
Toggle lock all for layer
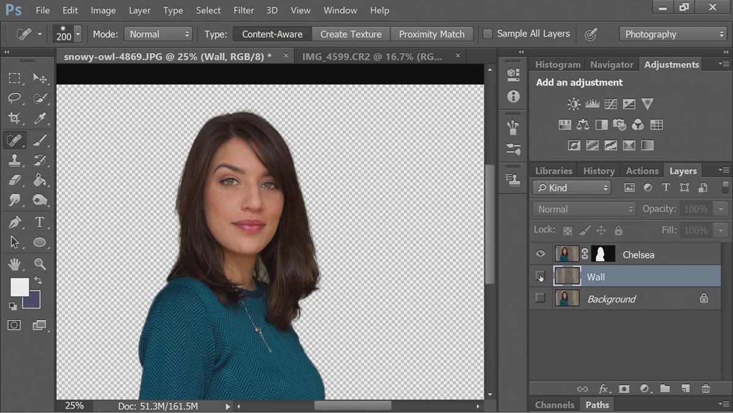(618, 230)
